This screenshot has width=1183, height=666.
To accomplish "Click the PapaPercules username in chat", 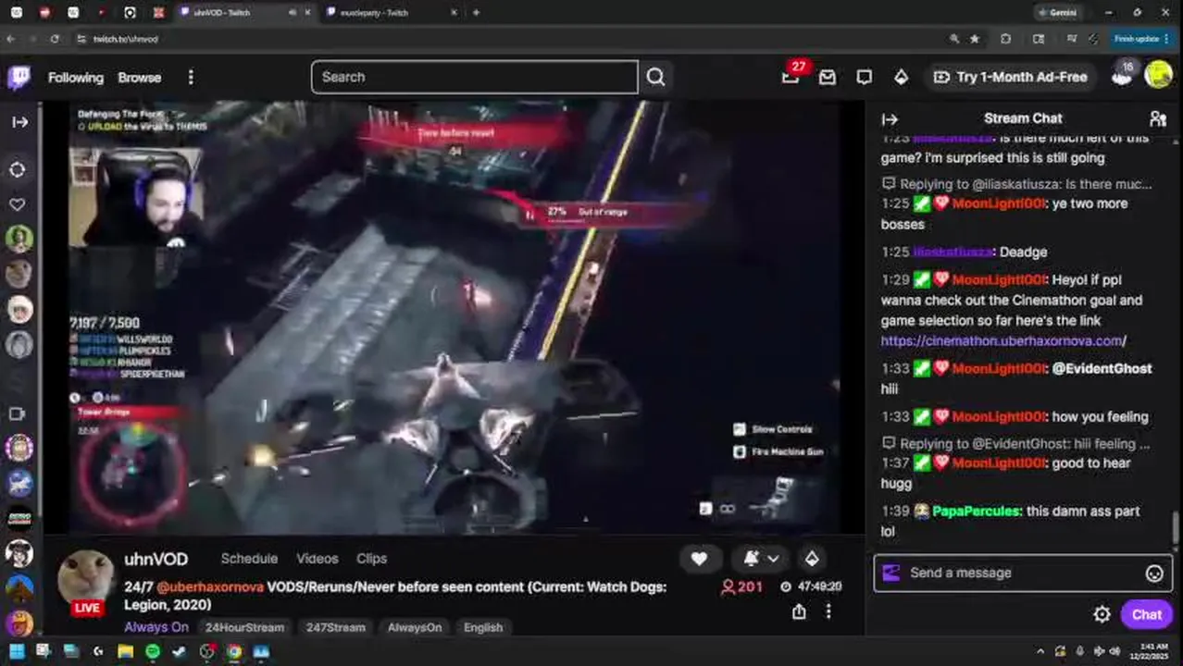I will (x=977, y=511).
